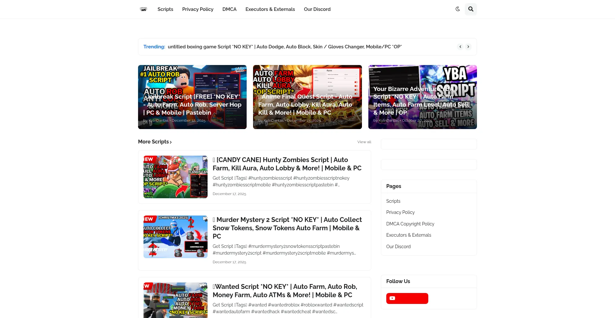Click the red YouTube follow button
The image size is (615, 318).
pos(407,298)
